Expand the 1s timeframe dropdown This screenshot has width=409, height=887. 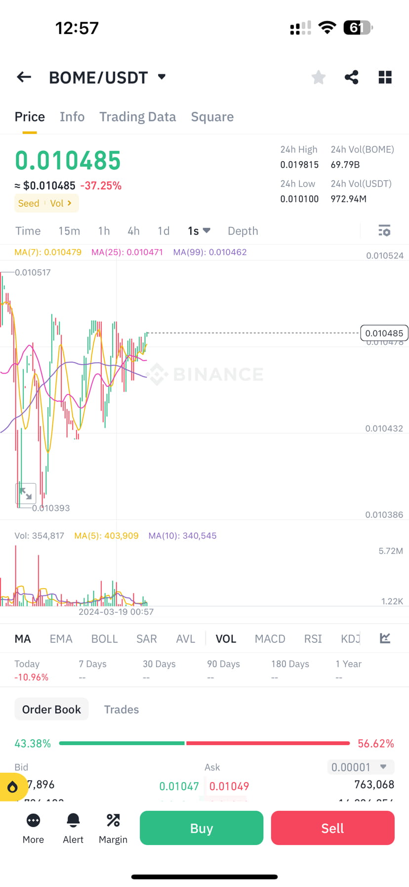coord(199,230)
